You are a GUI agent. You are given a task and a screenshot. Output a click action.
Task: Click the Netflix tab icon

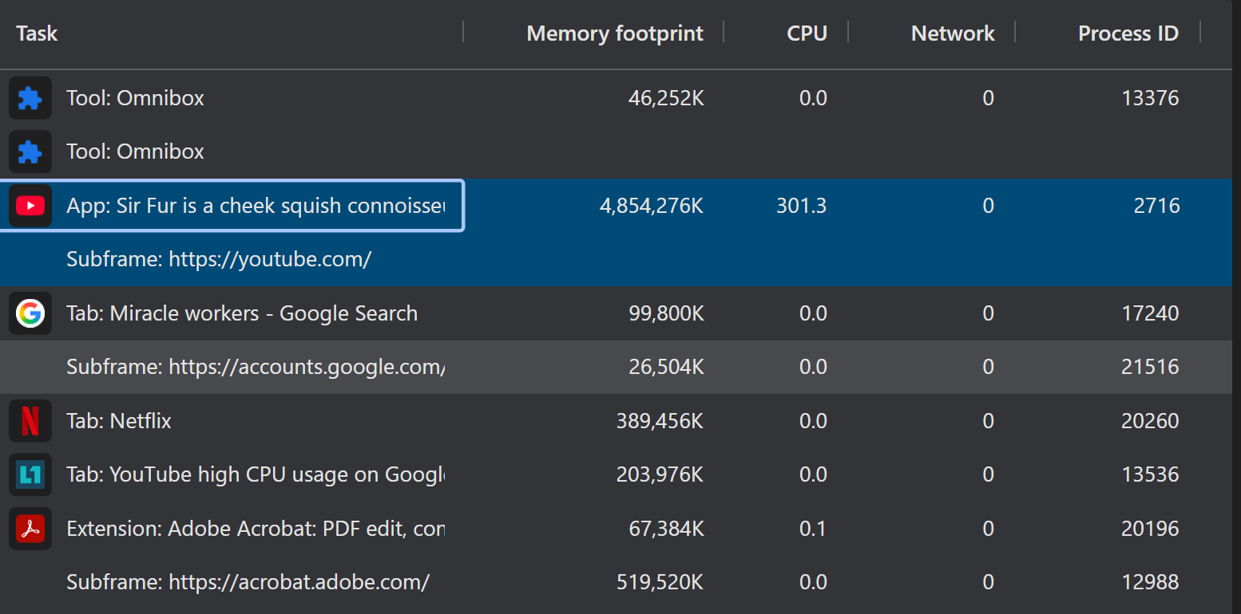point(30,420)
